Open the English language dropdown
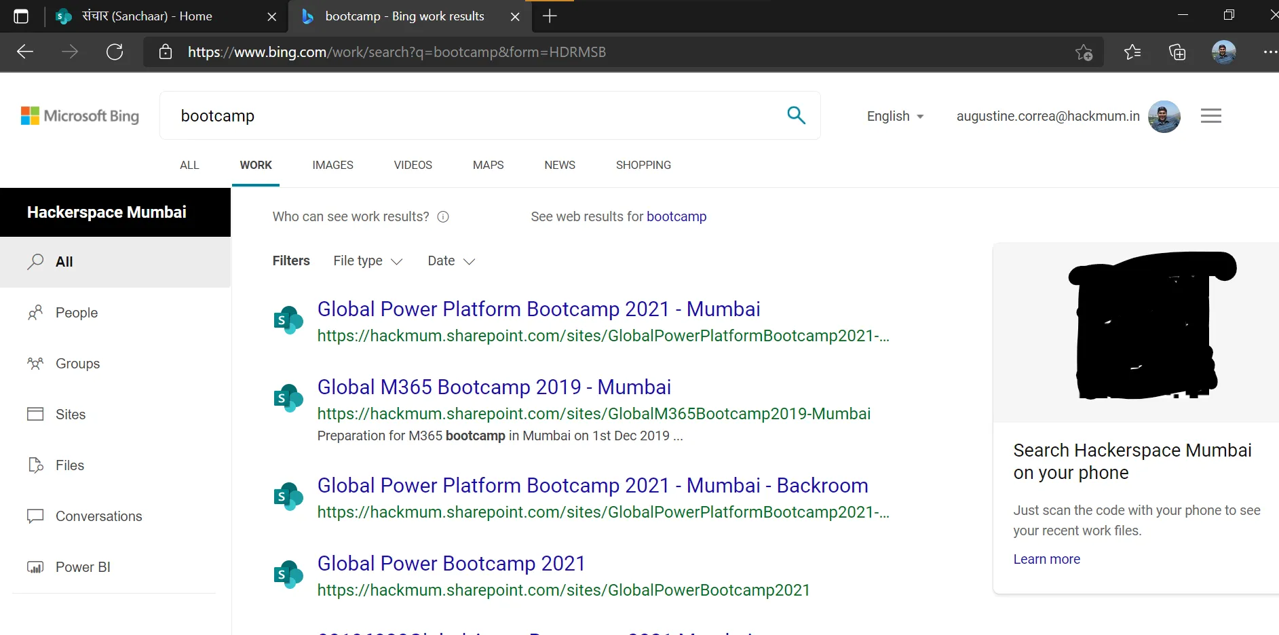The width and height of the screenshot is (1279, 635). 895,116
